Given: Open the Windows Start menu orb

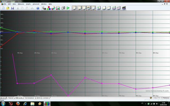Looking at the screenshot, I should click(x=3, y=104).
